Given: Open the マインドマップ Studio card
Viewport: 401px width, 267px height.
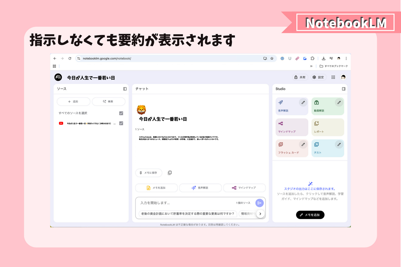Looking at the screenshot, I should click(x=292, y=127).
